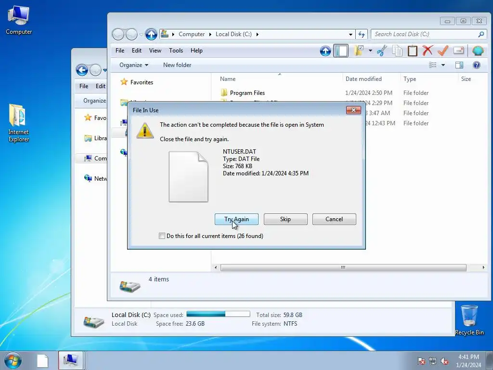Open File menu in the rear window
This screenshot has width=493, height=370.
point(84,86)
